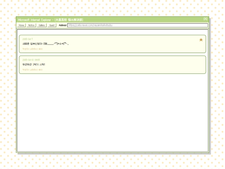Open the Home tab

21,25
